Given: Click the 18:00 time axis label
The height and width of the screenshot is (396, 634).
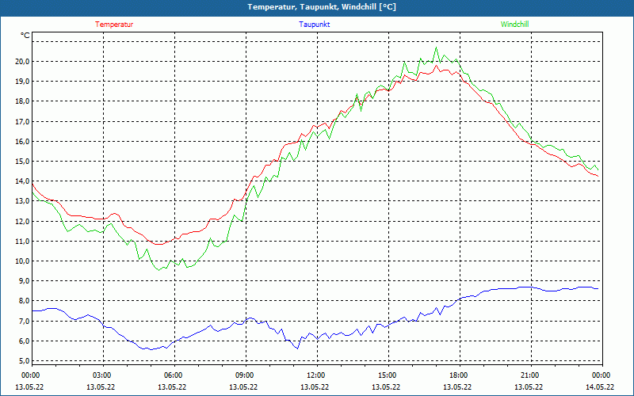Looking at the screenshot, I should click(458, 375).
